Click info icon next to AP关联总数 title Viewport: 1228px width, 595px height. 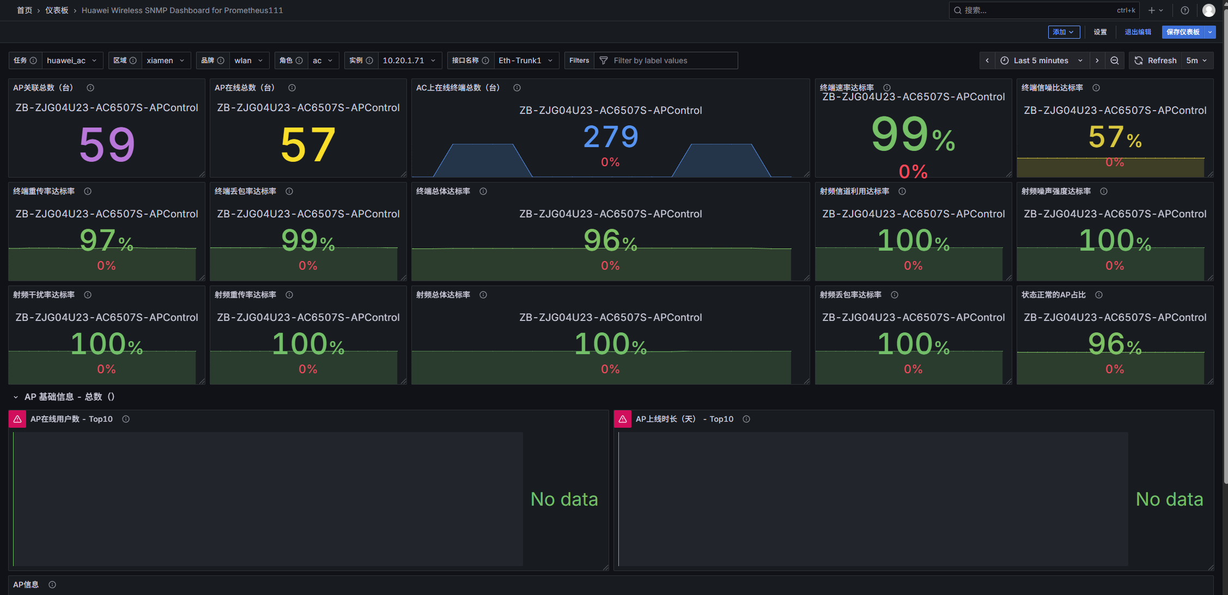[90, 88]
